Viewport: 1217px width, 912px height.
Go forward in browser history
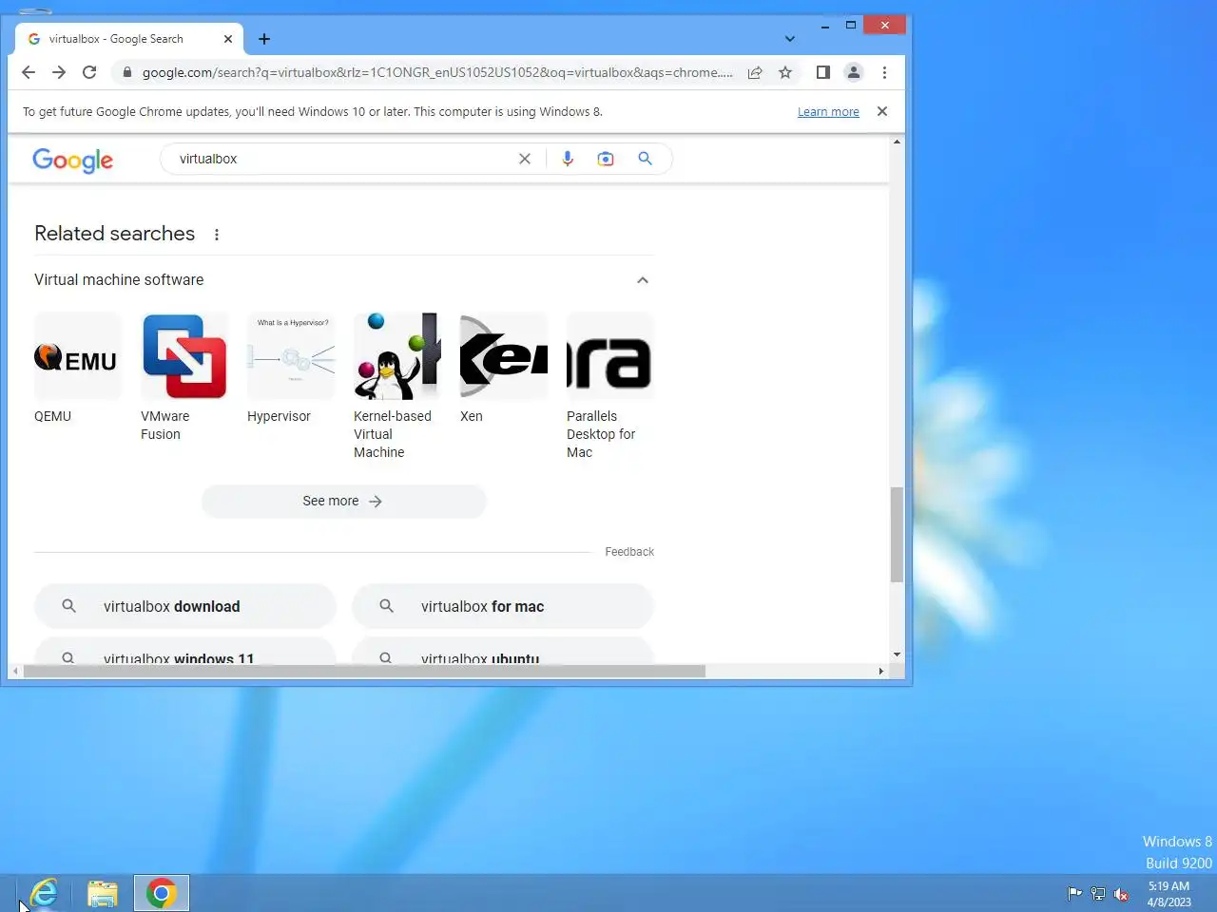point(59,72)
